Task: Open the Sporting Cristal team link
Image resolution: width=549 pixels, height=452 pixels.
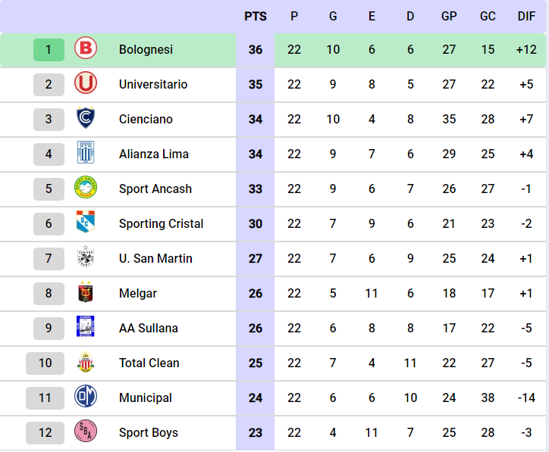Action: 161,223
